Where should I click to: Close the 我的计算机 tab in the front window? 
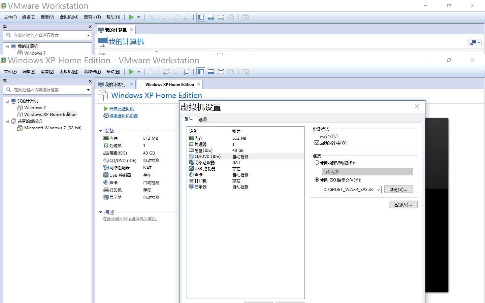[132, 84]
